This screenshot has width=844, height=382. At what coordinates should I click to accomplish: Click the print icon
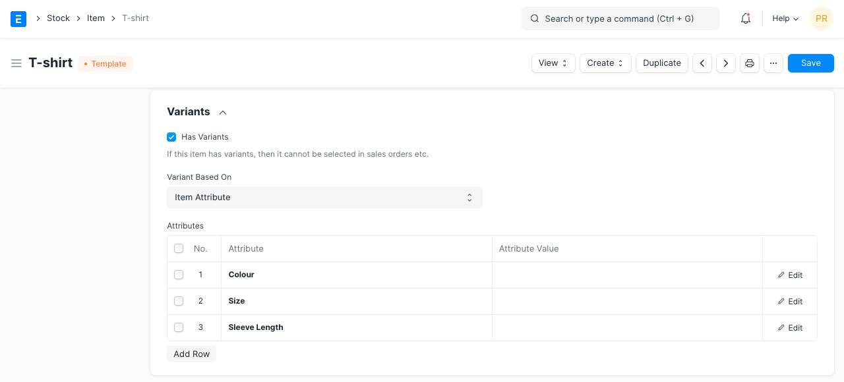(x=750, y=63)
